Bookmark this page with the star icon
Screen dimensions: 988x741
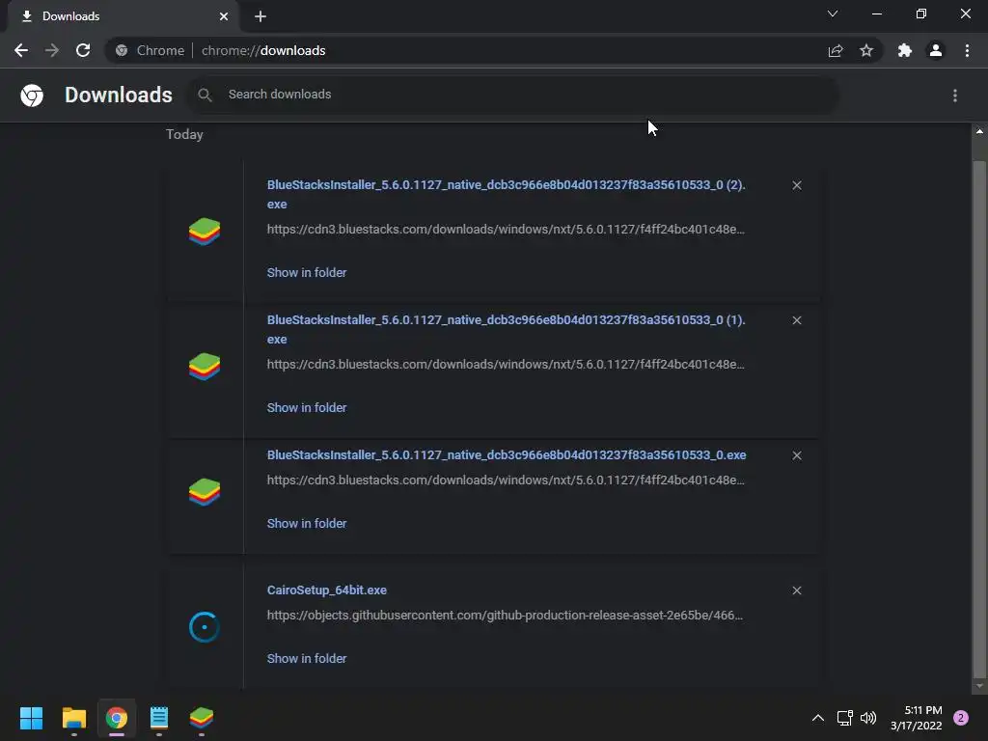click(x=866, y=50)
